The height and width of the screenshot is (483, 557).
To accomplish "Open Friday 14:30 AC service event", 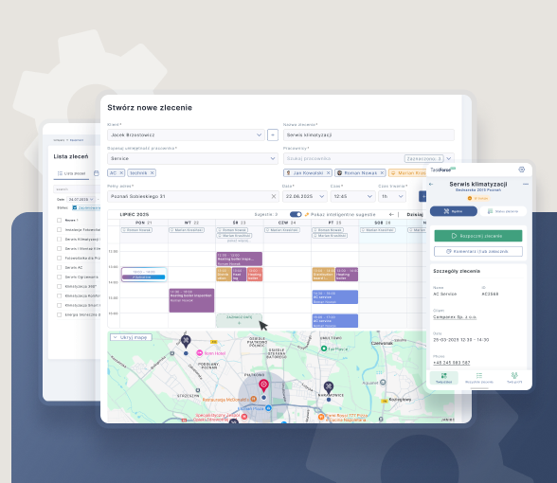I will 335,297.
